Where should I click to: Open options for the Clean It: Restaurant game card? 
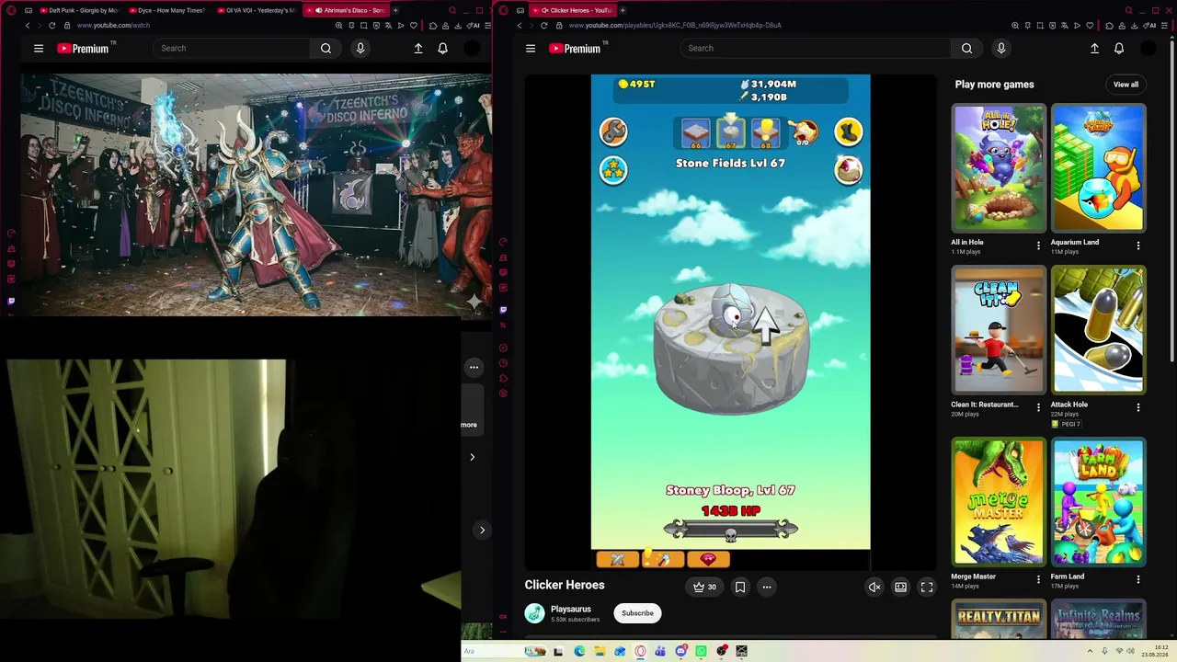1038,407
